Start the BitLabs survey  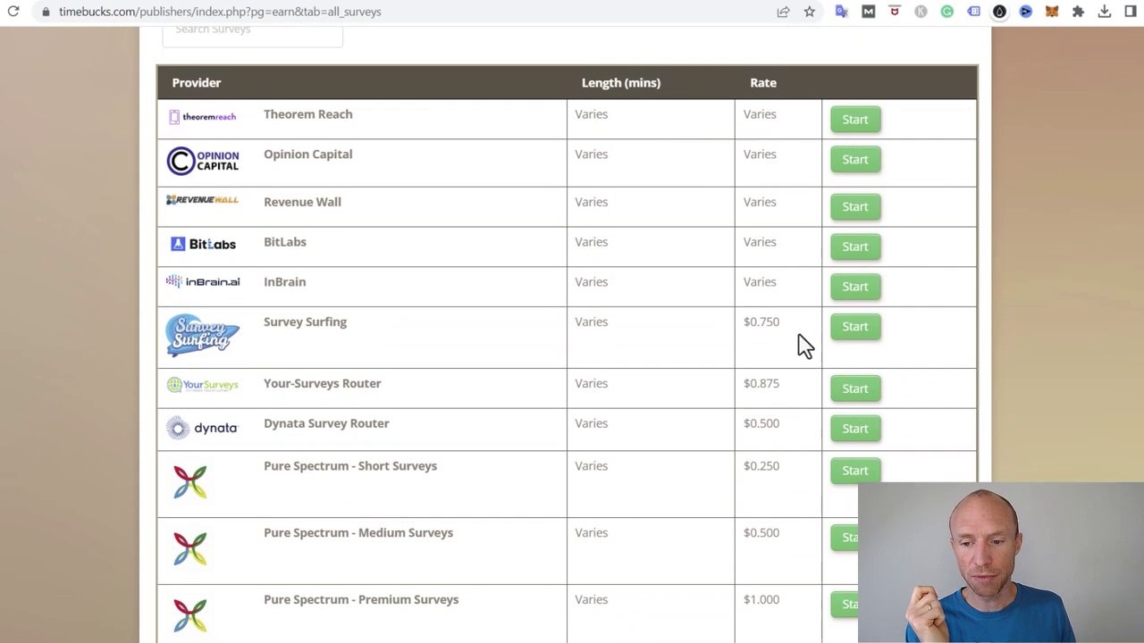[x=855, y=247]
